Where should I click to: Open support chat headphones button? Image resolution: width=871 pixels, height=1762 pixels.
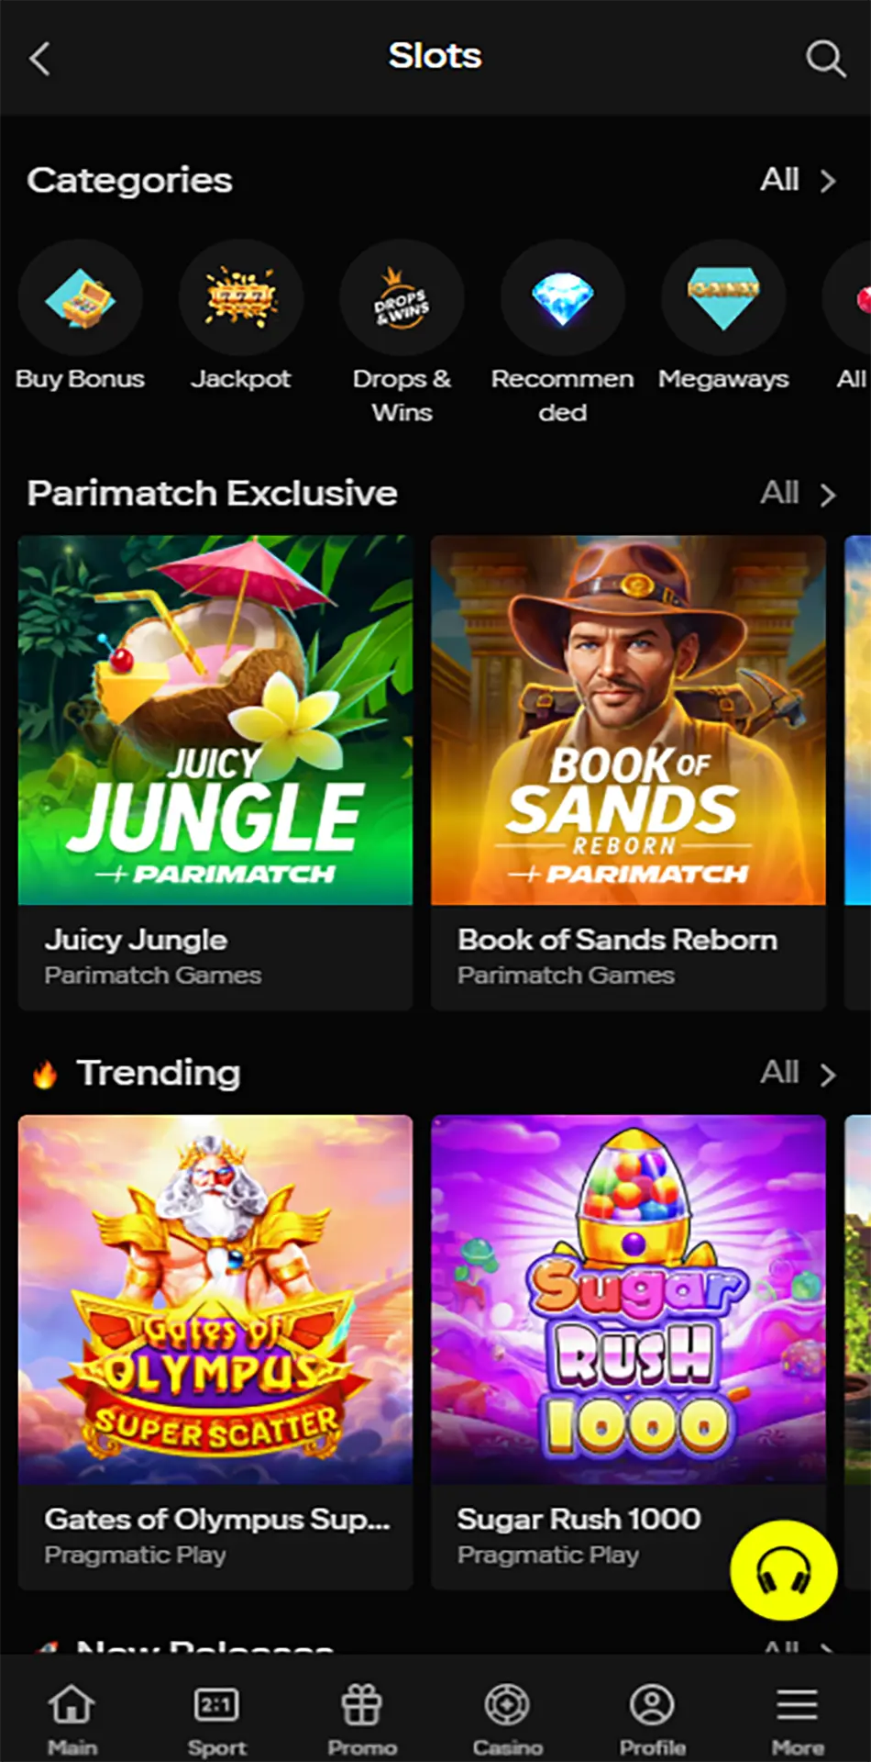783,1570
